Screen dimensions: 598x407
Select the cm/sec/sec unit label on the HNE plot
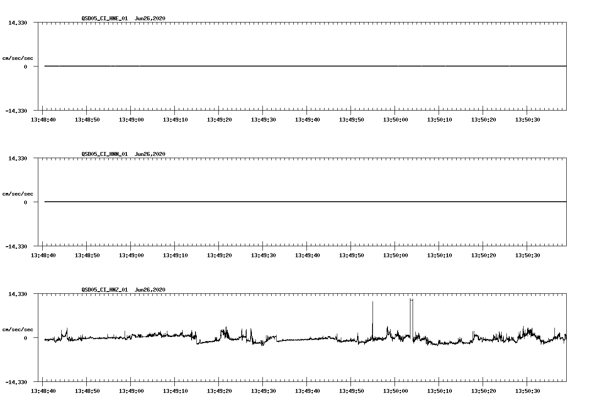(18, 59)
